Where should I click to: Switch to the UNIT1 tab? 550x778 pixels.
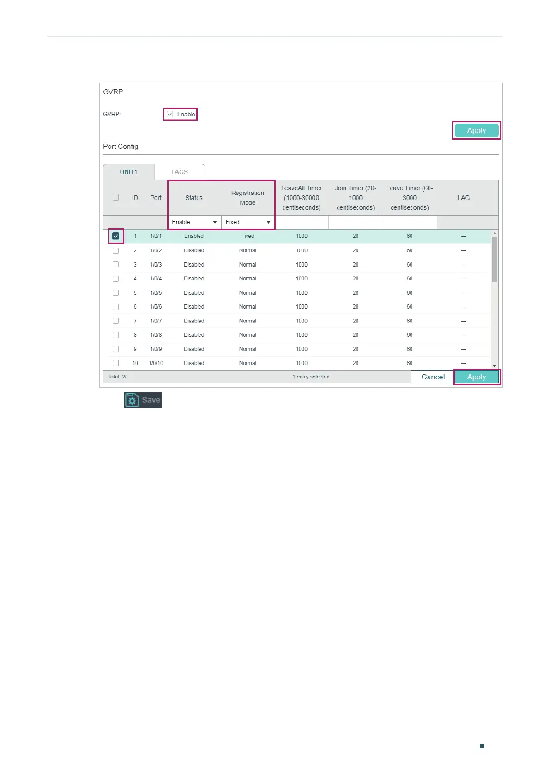point(128,172)
